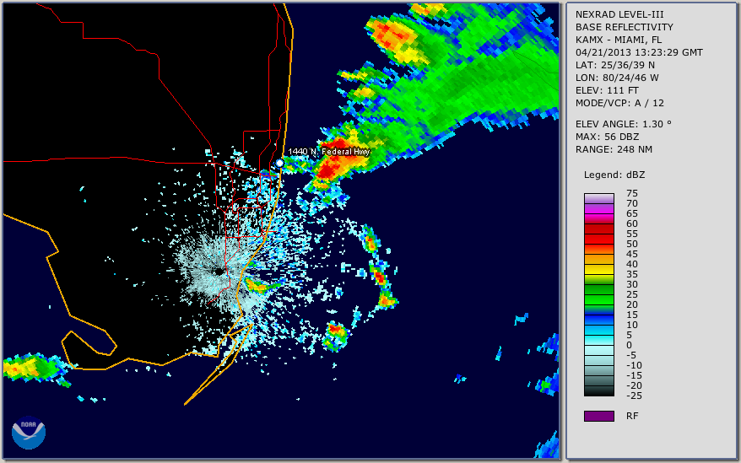Select the '1440 N. Federal Hwy' map label
The width and height of the screenshot is (741, 463).
tap(329, 151)
